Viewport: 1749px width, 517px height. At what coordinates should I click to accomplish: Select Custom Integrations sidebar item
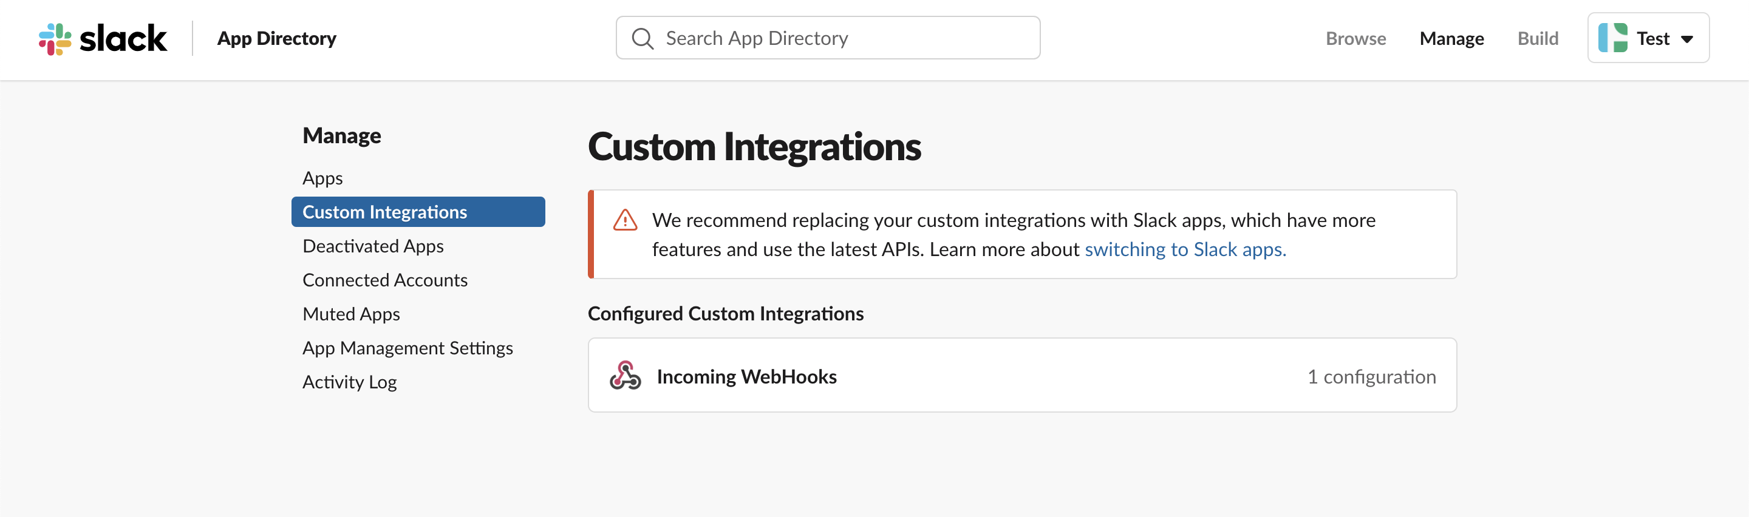418,212
